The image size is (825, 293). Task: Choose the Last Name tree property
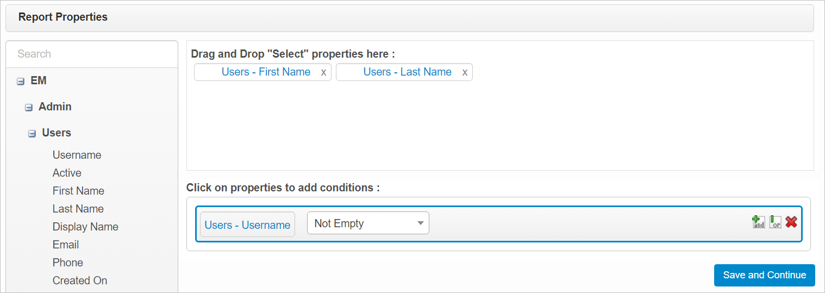(78, 209)
